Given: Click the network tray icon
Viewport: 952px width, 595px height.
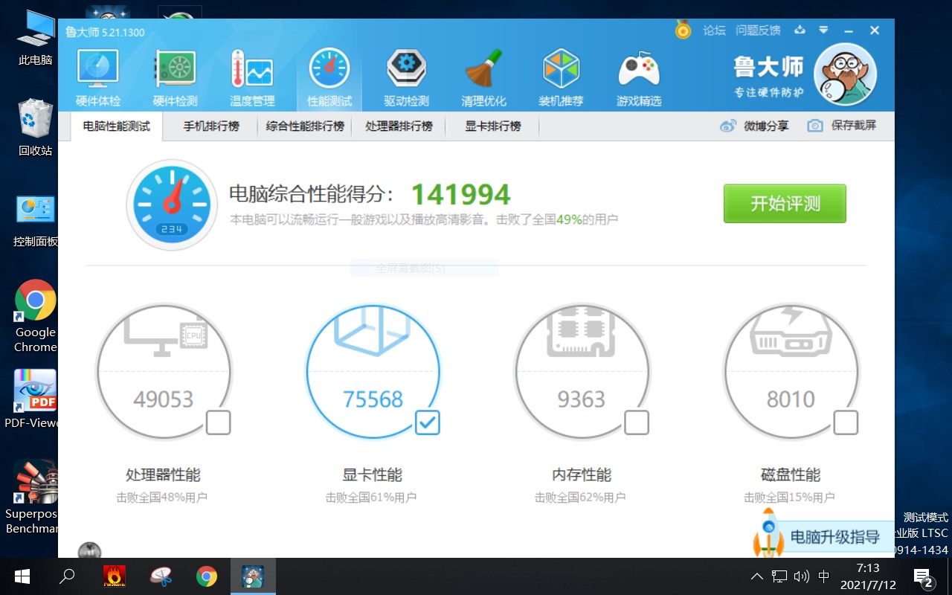Looking at the screenshot, I should pos(779,576).
